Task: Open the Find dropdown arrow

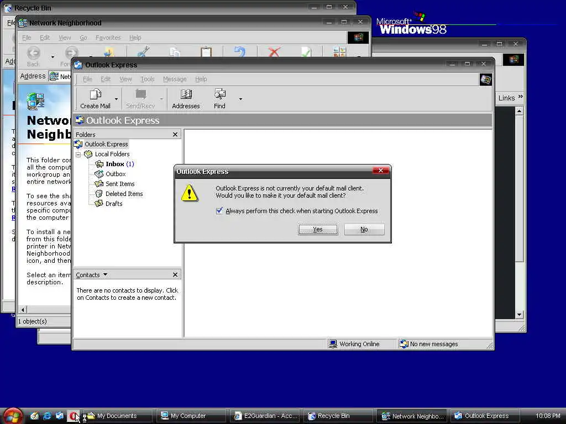Action: (x=240, y=99)
